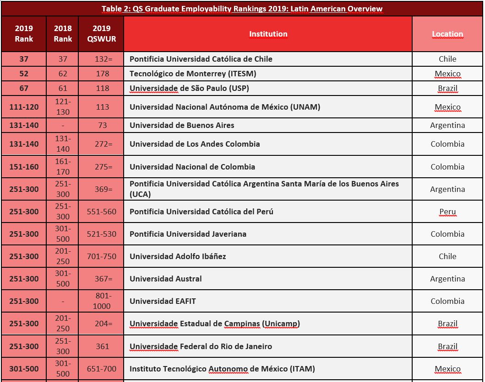Click QSWUR value '367='

click(x=101, y=279)
